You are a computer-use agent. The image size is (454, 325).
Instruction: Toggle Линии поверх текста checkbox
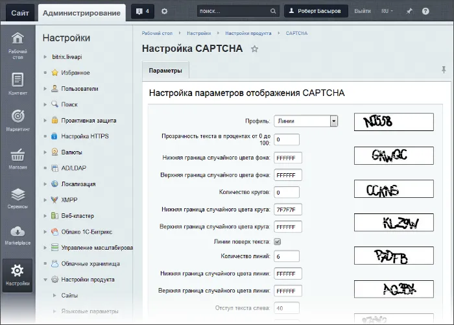278,241
